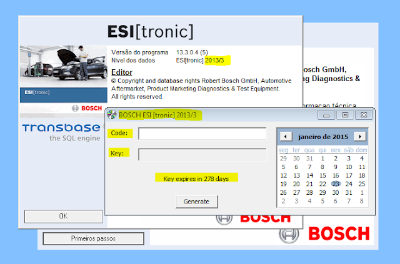
Task: Click the small BOSCH logo under thumbnail
Action: (87, 109)
